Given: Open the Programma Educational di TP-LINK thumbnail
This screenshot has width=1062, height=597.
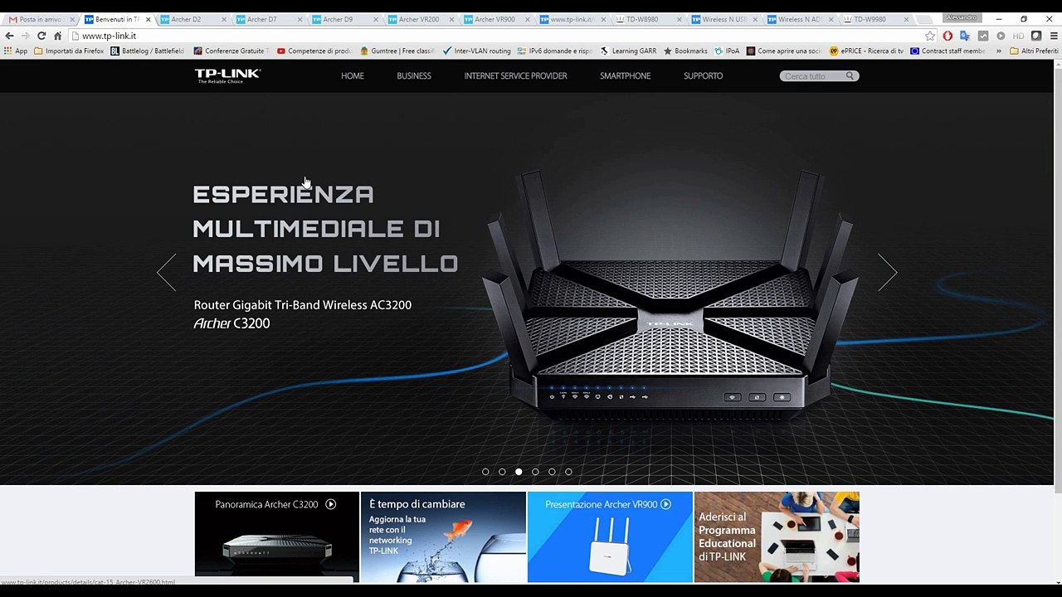Looking at the screenshot, I should click(x=777, y=536).
